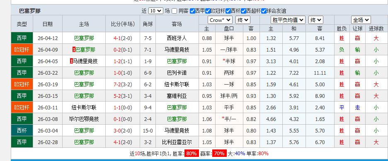Uncheck the 西超杯 league filter
388x161 pixels.
tap(243, 11)
